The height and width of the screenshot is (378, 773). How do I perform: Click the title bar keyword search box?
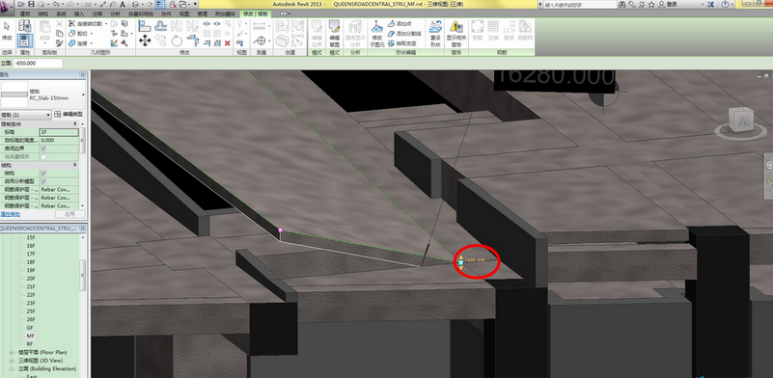pyautogui.click(x=580, y=4)
